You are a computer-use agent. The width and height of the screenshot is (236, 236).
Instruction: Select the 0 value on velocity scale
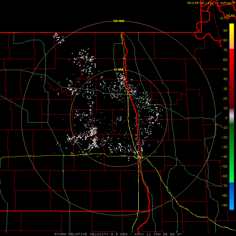pyautogui.click(x=226, y=118)
